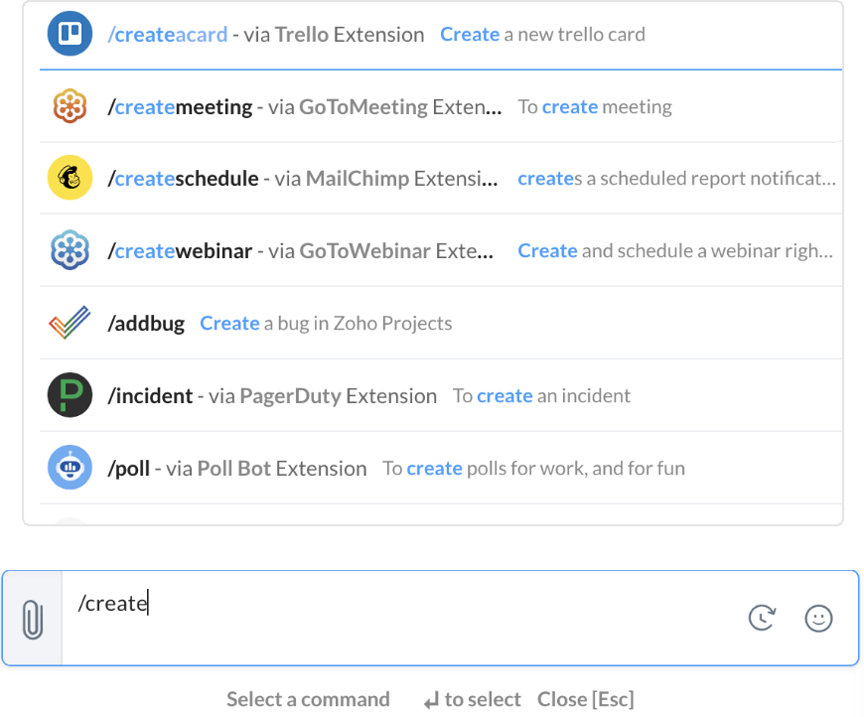Click the Trello extension icon

(70, 35)
